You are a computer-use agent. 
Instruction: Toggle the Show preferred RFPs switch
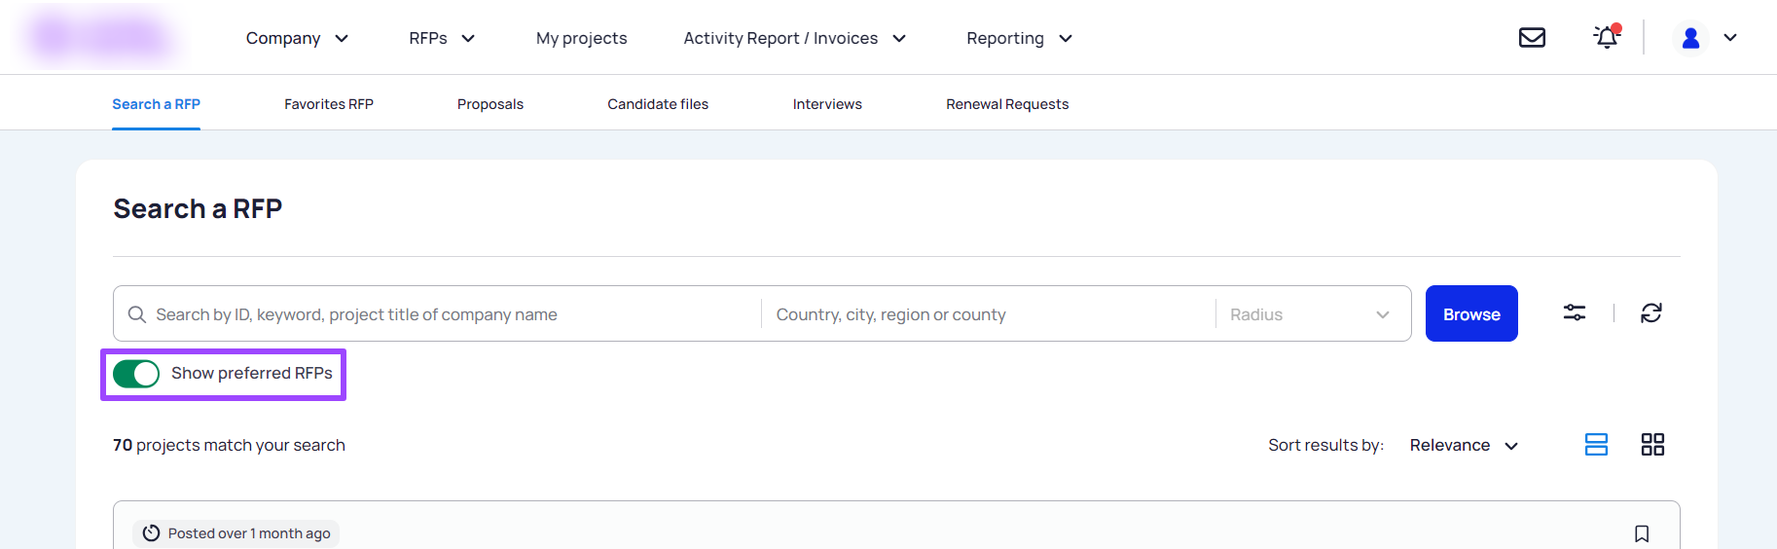click(x=135, y=374)
